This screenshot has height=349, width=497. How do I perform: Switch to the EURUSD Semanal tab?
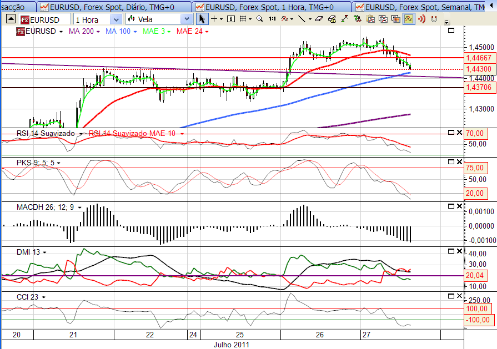(423, 7)
